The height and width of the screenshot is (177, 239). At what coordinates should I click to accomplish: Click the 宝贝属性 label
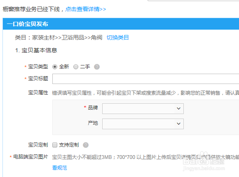(x=38, y=93)
